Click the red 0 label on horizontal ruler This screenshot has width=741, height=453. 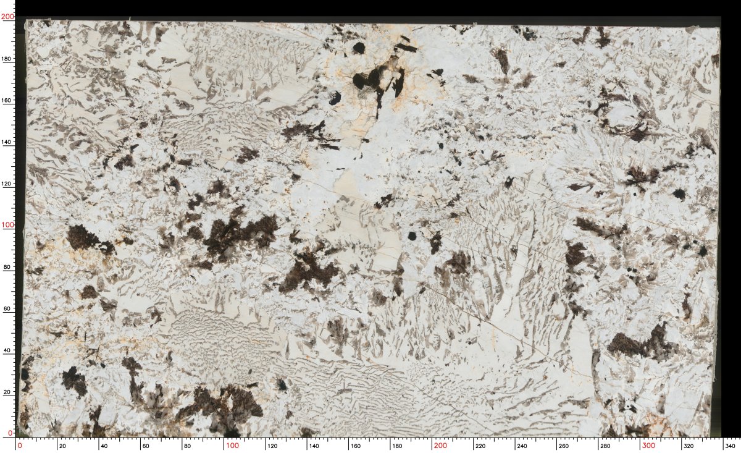(20, 446)
